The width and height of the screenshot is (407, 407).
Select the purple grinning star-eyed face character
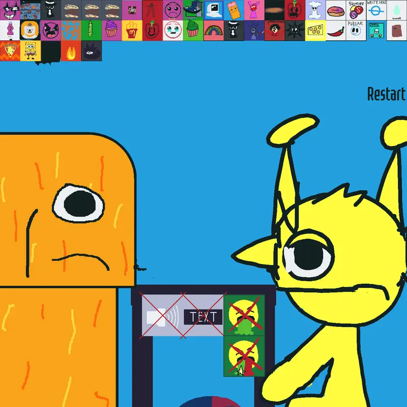click(10, 10)
